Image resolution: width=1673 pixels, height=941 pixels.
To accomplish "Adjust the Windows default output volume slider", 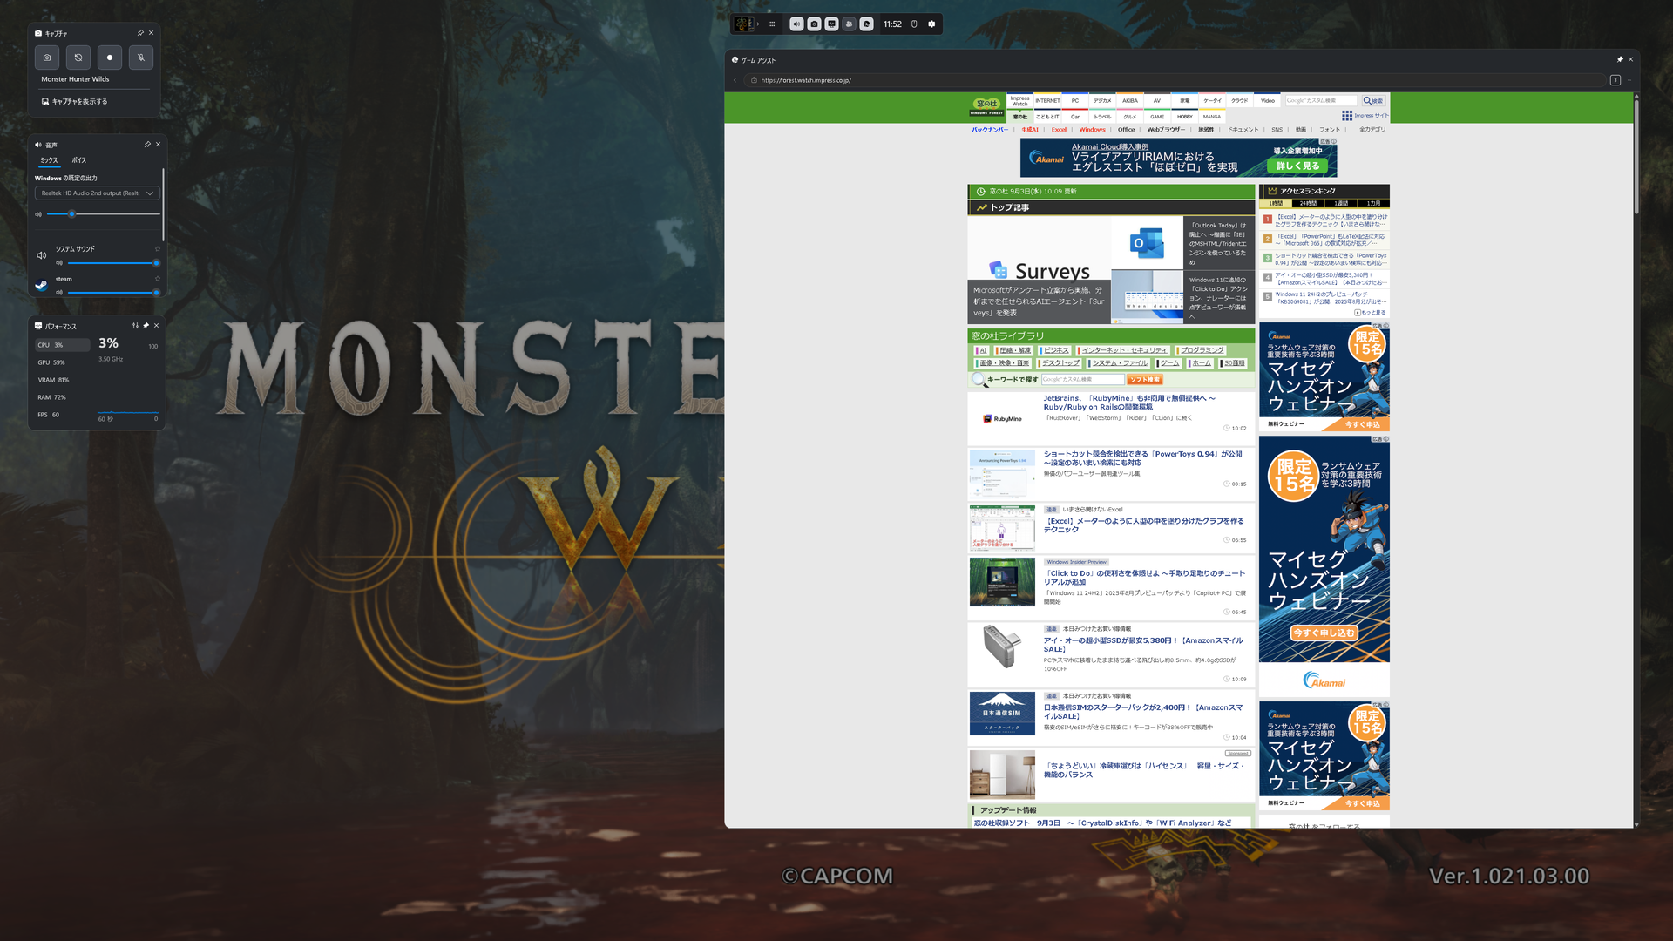I will [x=72, y=213].
